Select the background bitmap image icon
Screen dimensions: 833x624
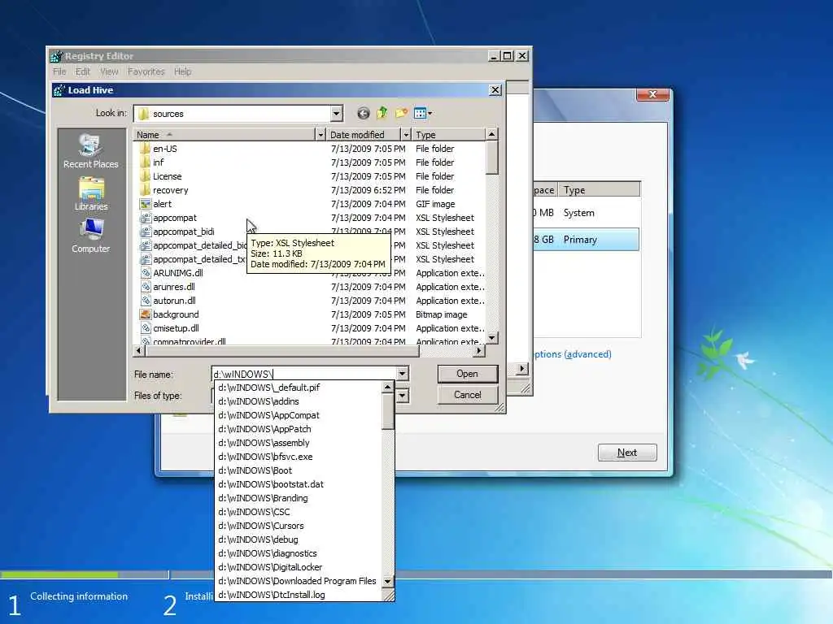pyautogui.click(x=146, y=314)
